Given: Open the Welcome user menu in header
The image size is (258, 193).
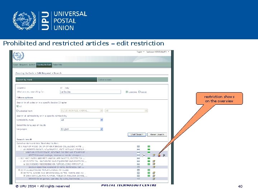Looking at the screenshot, I should pos(158,52).
